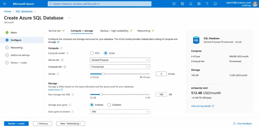This screenshot has width=259, height=129.
Task: Click the green check step icon for Basics
Action: point(7,33)
